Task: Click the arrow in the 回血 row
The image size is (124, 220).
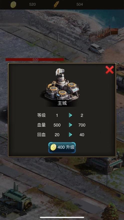Action: tap(71, 135)
